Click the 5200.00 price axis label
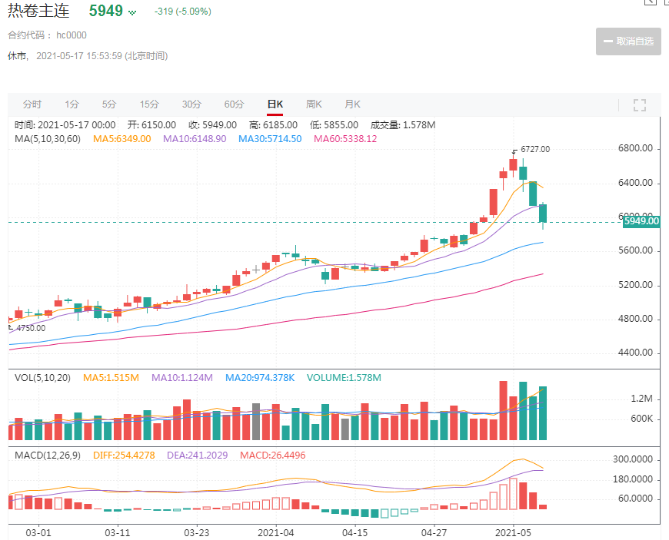The image size is (669, 540). pos(635,285)
